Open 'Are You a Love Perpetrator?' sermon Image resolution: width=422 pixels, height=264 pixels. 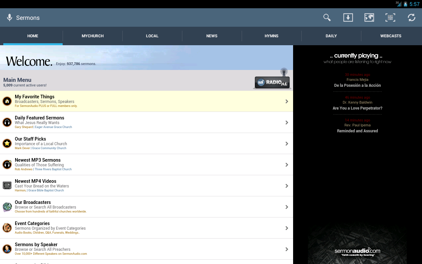coord(357,108)
